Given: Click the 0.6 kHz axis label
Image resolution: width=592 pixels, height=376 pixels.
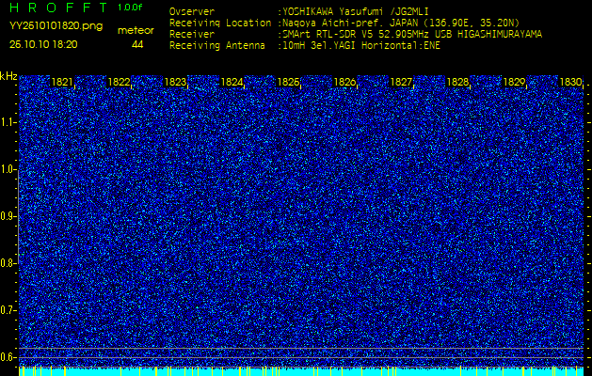Looking at the screenshot, I should tap(8, 357).
